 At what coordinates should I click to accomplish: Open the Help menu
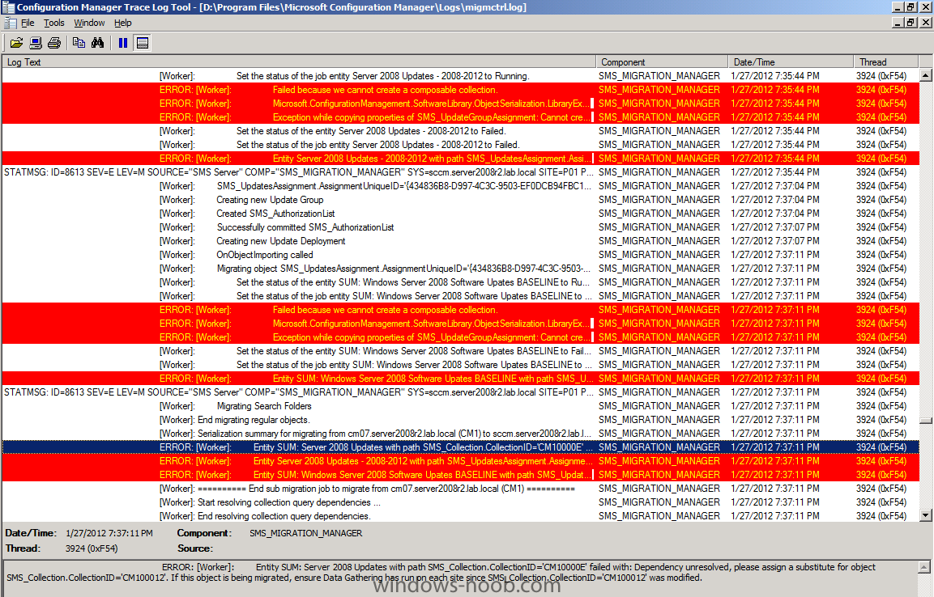pyautogui.click(x=122, y=23)
